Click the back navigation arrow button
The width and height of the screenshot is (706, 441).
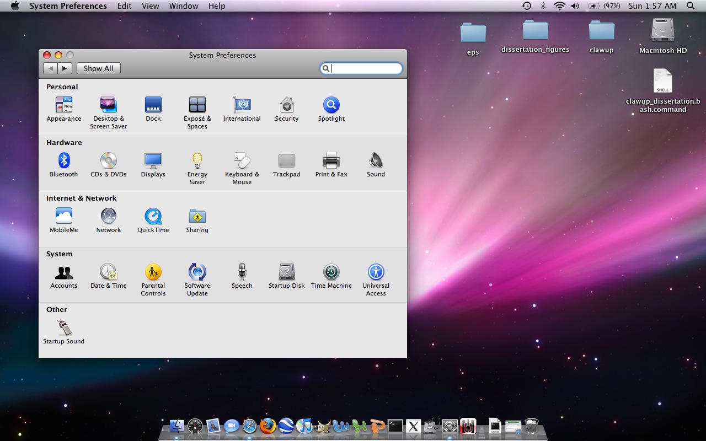tap(51, 68)
